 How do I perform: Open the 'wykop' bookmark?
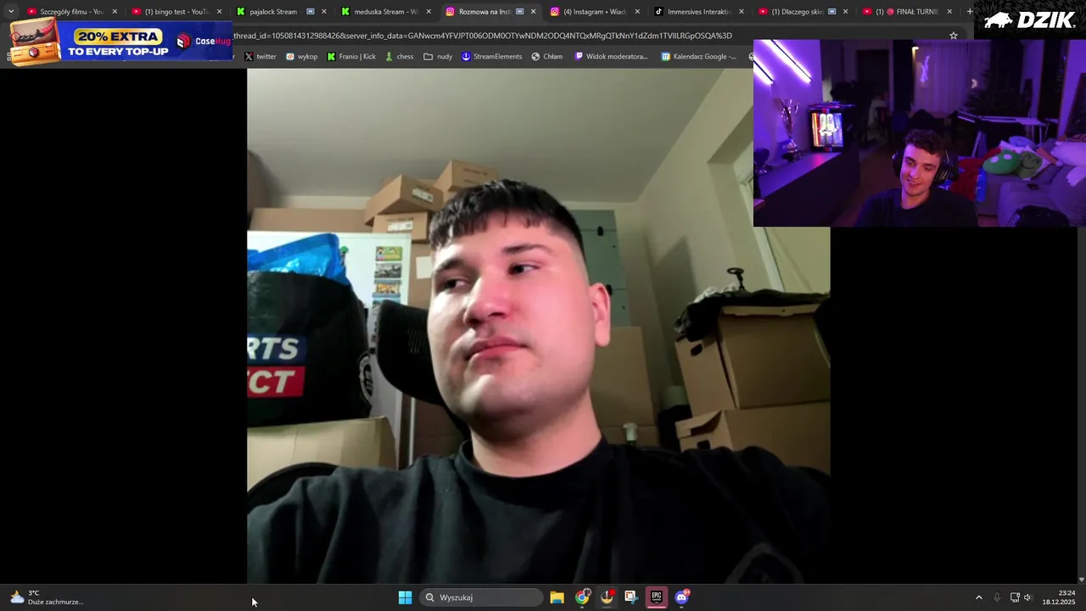(x=302, y=57)
